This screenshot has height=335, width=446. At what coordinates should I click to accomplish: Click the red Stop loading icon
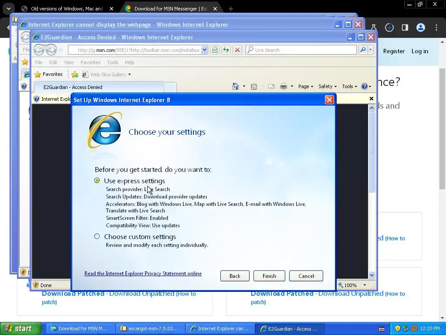pos(237,50)
